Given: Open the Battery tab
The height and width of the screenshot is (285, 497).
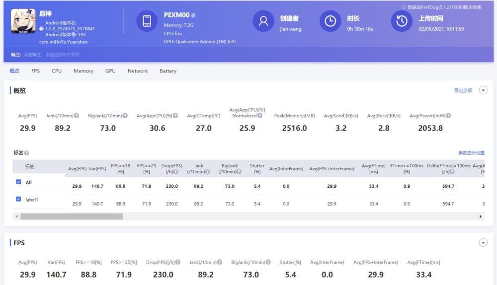Looking at the screenshot, I should tap(168, 71).
